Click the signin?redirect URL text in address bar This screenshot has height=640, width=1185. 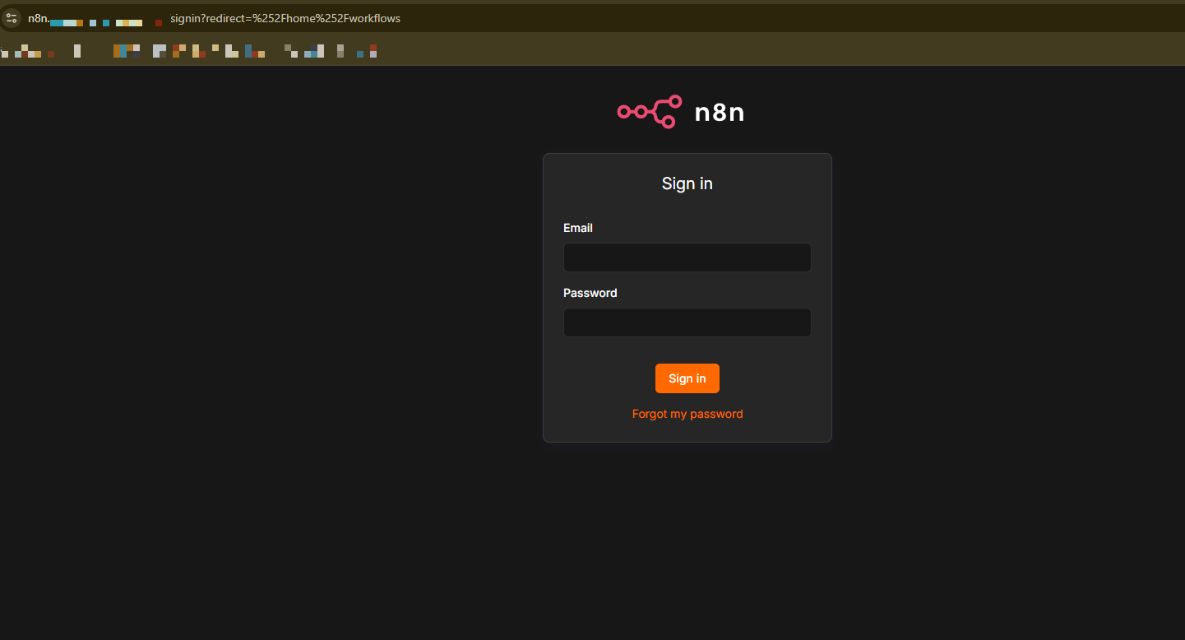285,18
